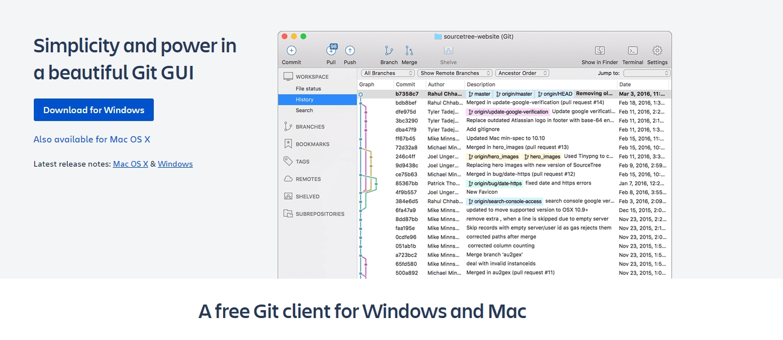This screenshot has height=340, width=783.
Task: Select commit 'corrected paths after merge'
Action: pyautogui.click(x=501, y=237)
